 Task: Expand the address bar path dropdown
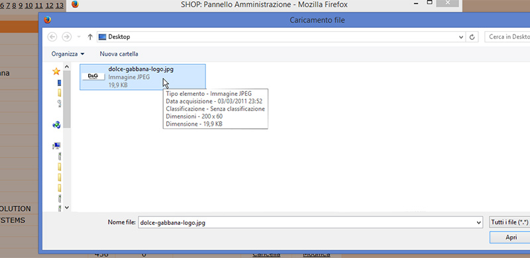click(461, 37)
